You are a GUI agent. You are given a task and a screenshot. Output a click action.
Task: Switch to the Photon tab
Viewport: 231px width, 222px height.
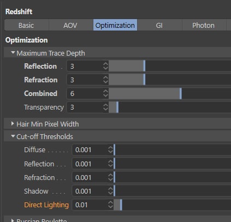[x=204, y=25]
